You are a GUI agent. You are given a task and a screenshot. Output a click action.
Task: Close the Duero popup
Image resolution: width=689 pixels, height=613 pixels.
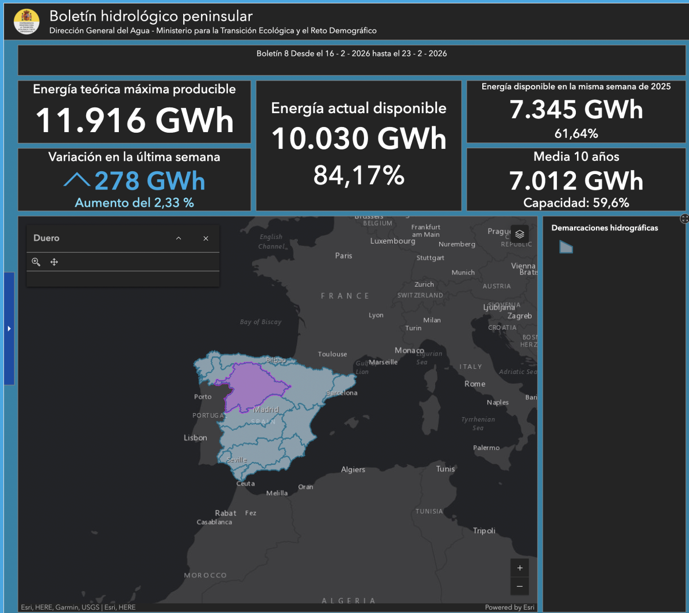[206, 238]
